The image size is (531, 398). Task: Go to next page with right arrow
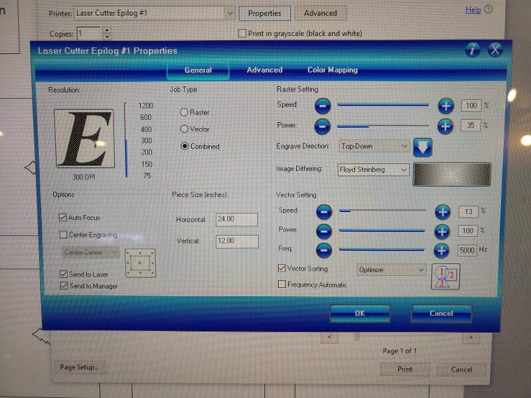471,338
